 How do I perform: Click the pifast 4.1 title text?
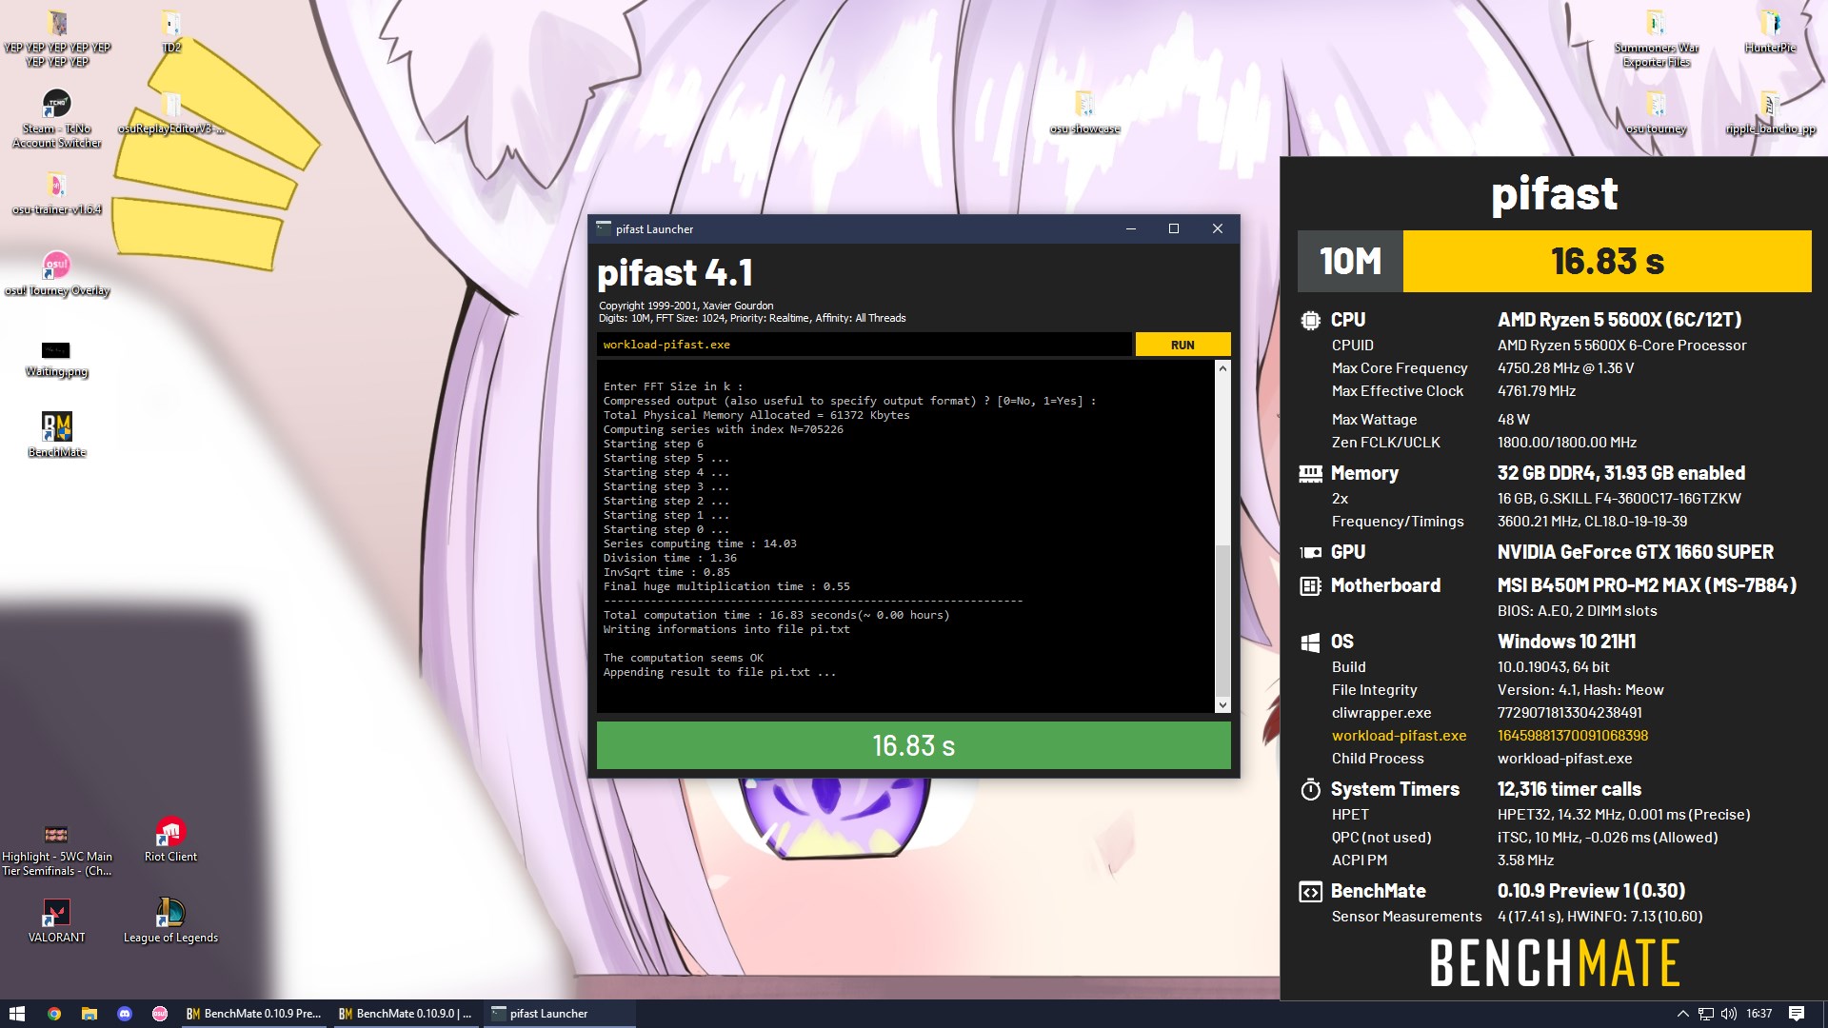coord(675,273)
